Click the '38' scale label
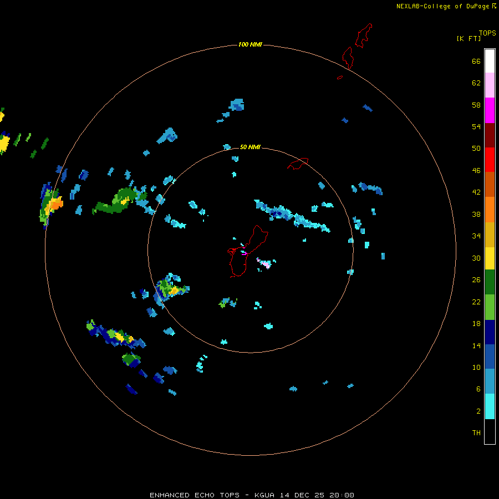The image size is (499, 499). tap(476, 214)
